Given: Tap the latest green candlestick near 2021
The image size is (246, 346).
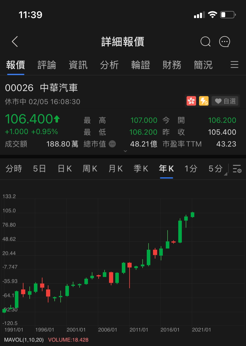Looking at the screenshot, I should (193, 215).
